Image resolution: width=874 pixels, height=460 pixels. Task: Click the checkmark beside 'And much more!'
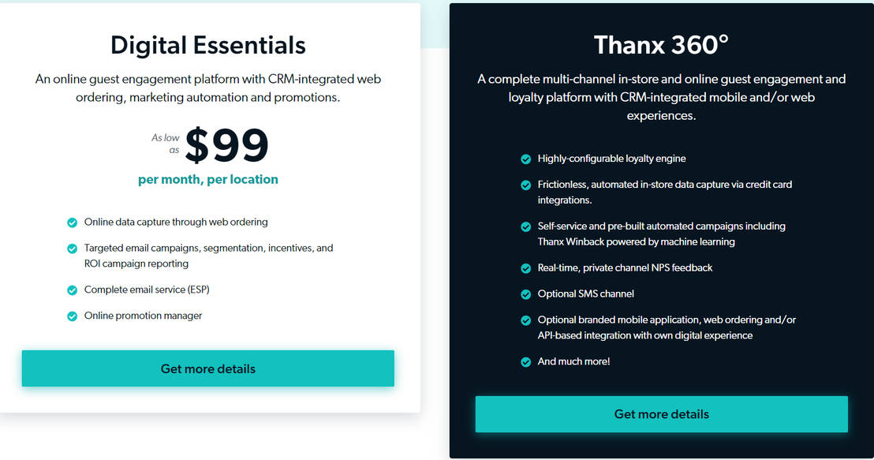coord(525,361)
